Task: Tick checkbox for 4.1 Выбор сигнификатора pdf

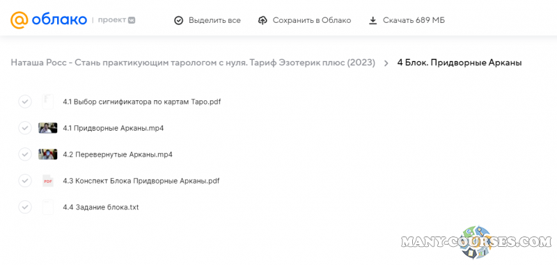Action: click(25, 102)
